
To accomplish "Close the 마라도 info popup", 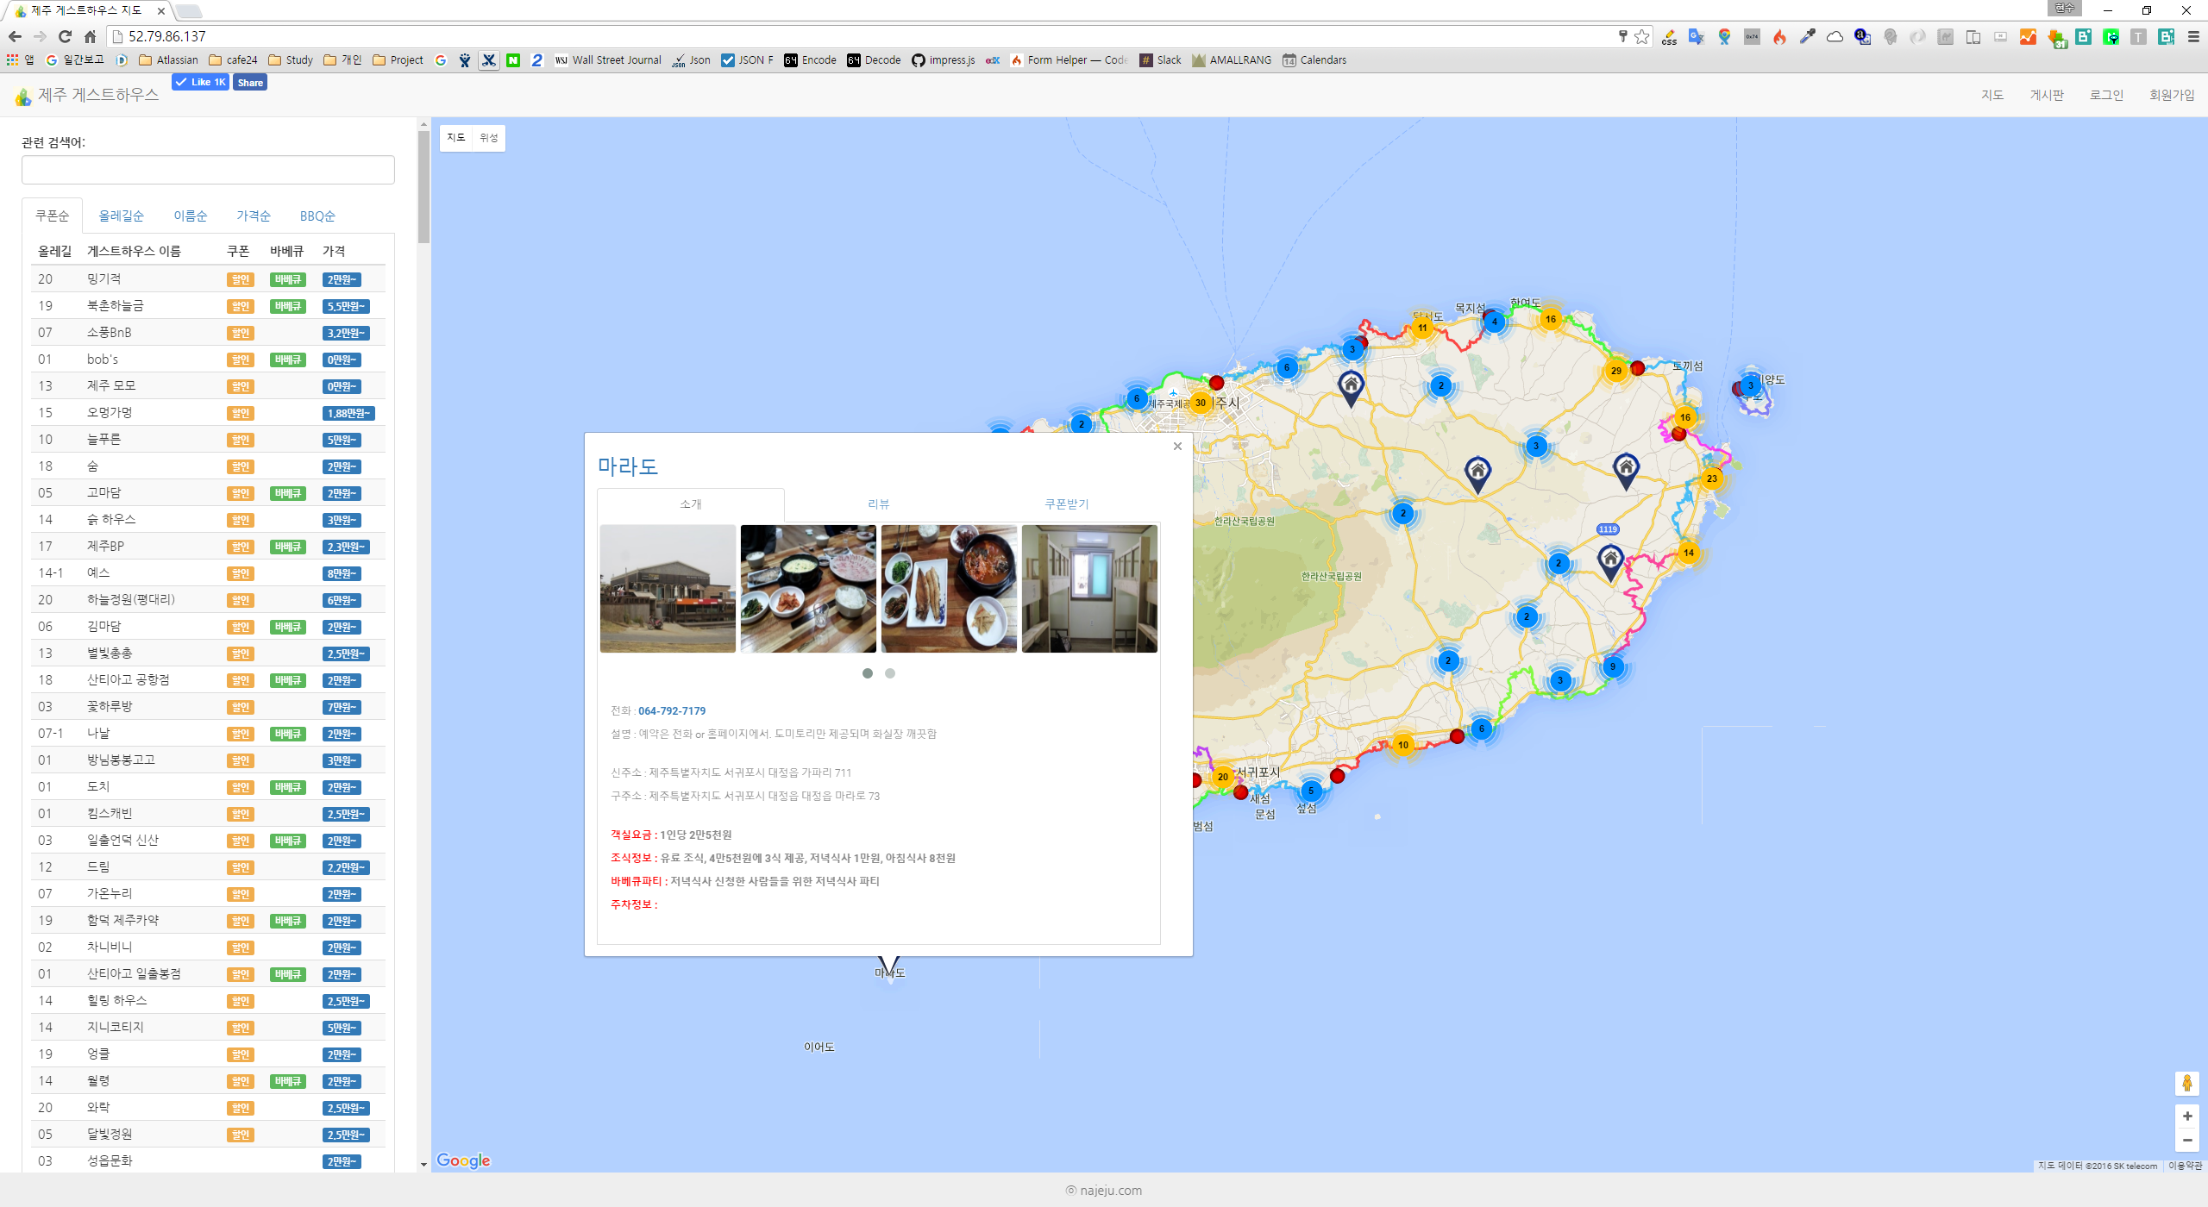I will click(x=1177, y=447).
